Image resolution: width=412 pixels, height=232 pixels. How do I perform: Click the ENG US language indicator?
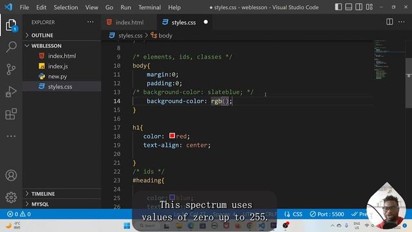[357, 226]
